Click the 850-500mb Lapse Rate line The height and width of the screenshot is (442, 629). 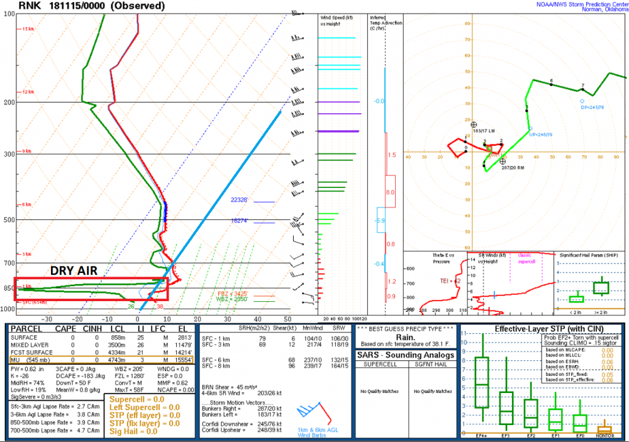point(55,423)
